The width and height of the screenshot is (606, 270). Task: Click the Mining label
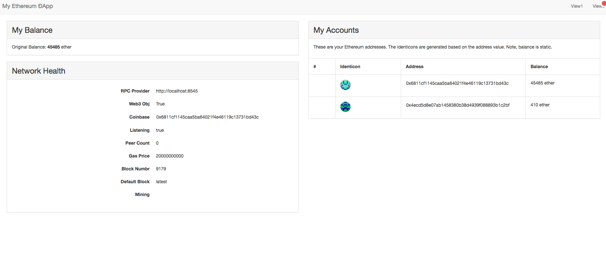pos(142,194)
